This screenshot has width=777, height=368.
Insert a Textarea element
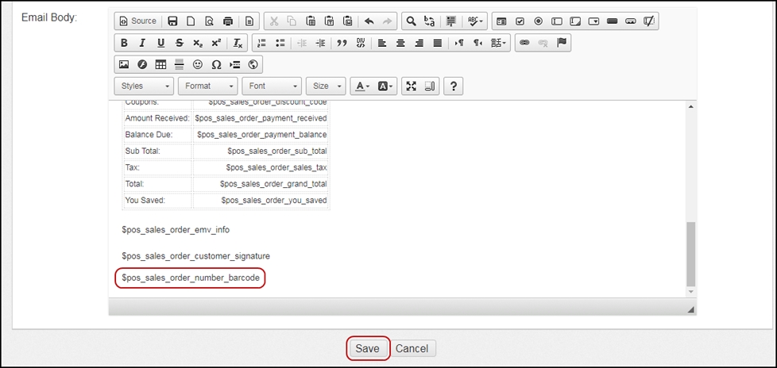(x=575, y=21)
